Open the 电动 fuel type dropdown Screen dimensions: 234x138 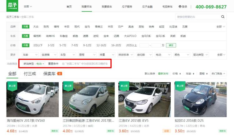[163, 55]
